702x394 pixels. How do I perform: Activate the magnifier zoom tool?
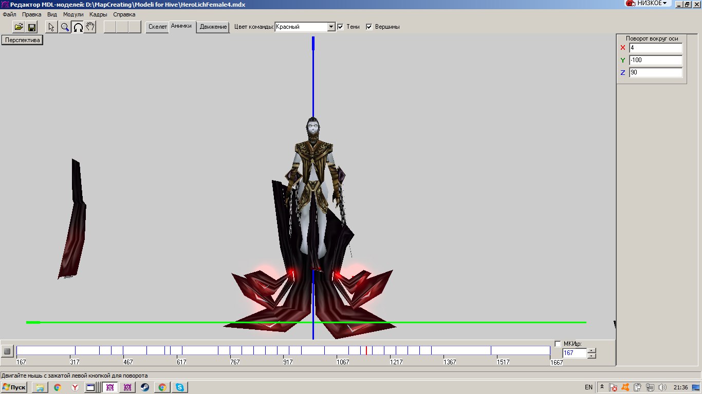[x=65, y=27]
